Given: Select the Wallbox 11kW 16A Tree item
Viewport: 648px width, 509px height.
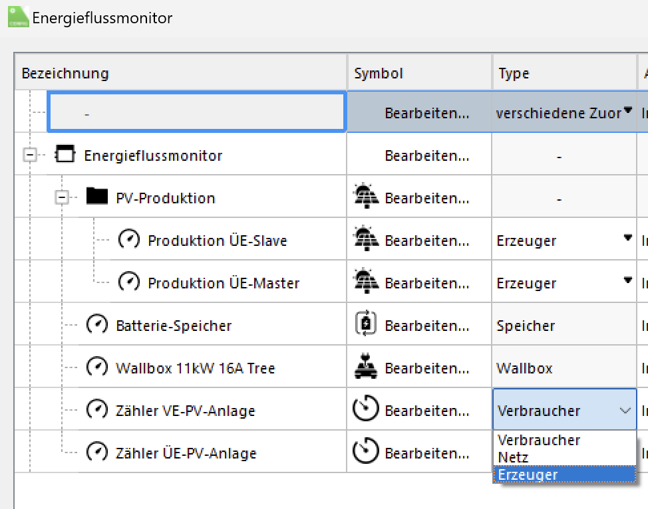Looking at the screenshot, I should (195, 368).
